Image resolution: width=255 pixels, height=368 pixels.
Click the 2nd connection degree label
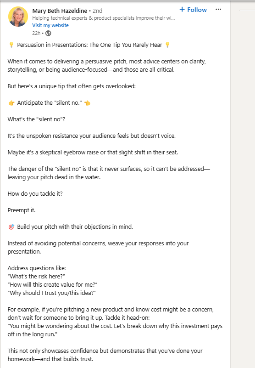(98, 11)
